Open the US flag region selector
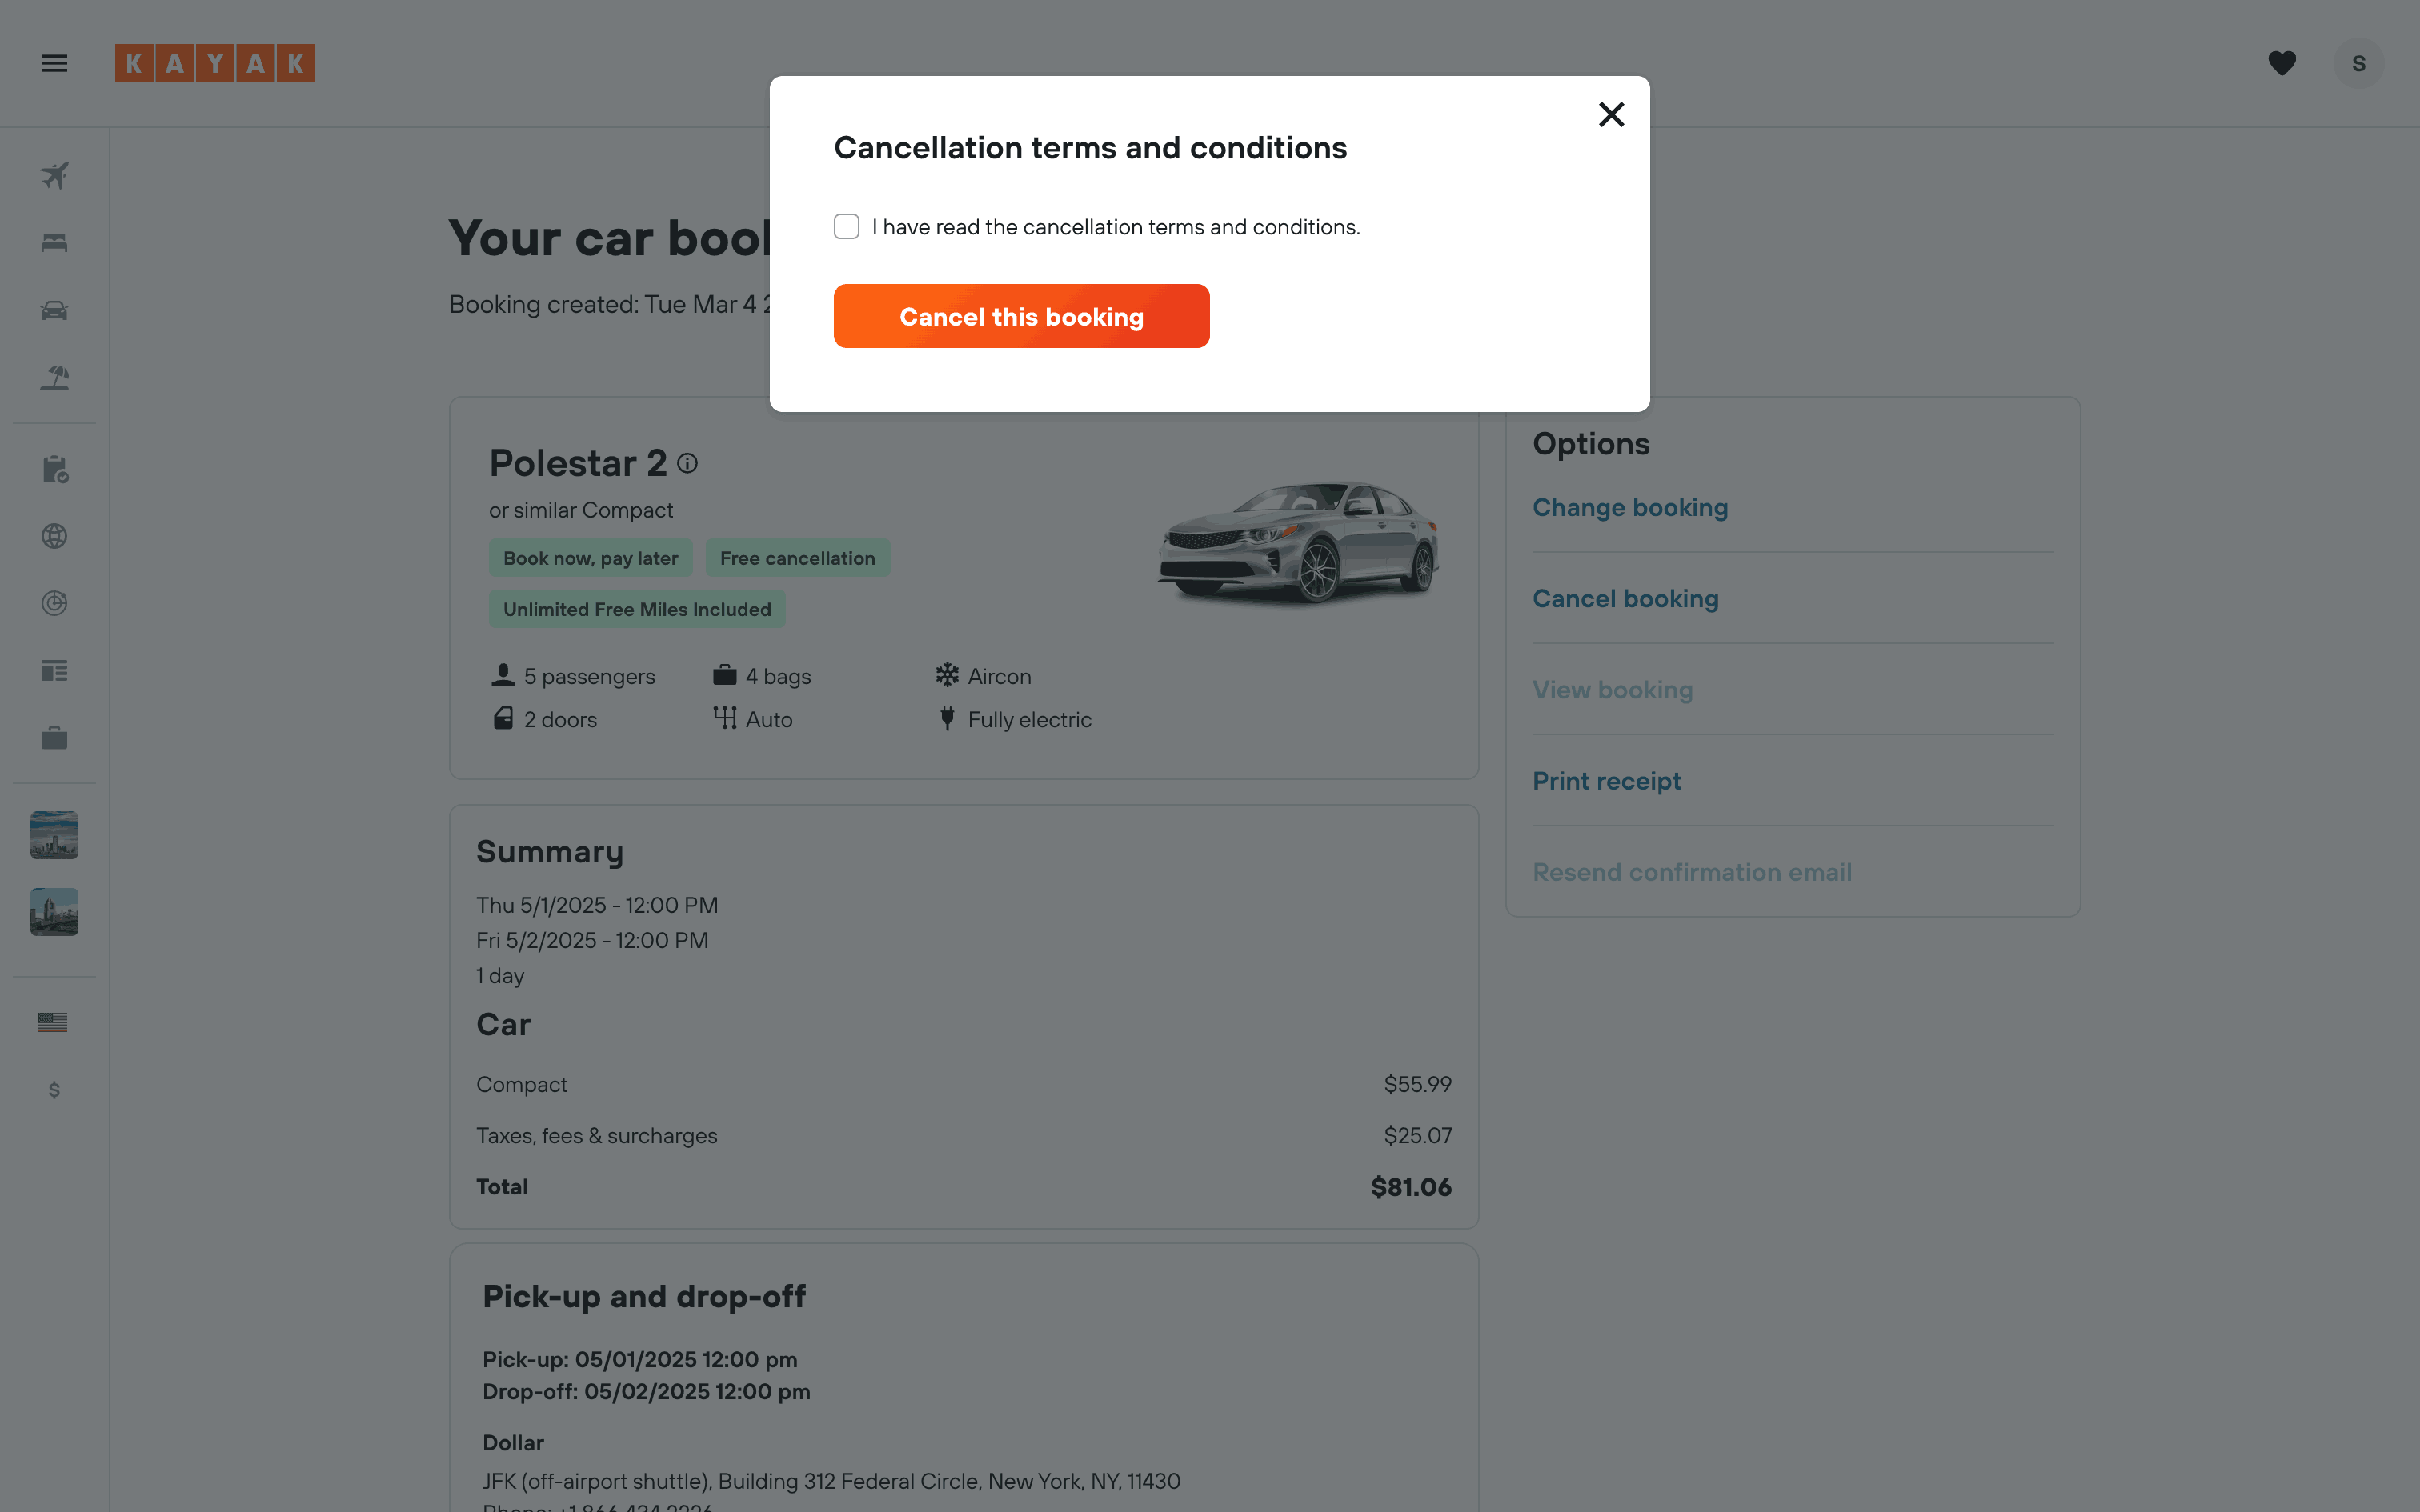 tap(52, 1022)
